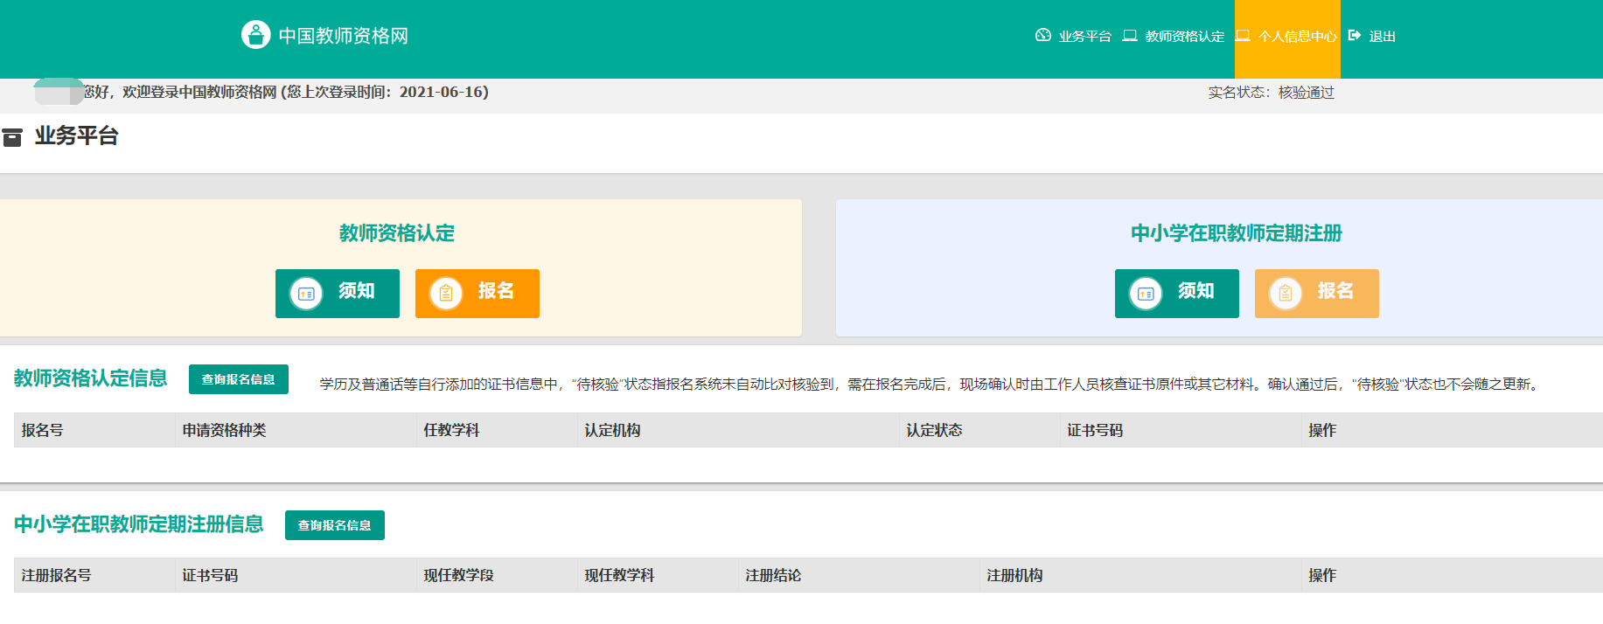This screenshot has width=1603, height=624.
Task: Click the 须知 icon under 教师资格认定
Action: tap(306, 294)
